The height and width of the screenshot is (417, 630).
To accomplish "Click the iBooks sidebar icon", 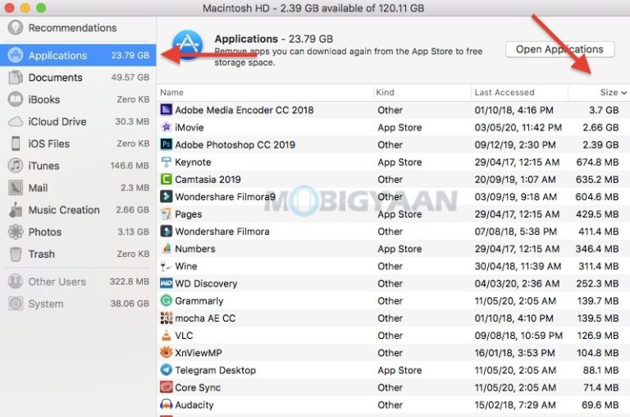I will click(x=16, y=99).
